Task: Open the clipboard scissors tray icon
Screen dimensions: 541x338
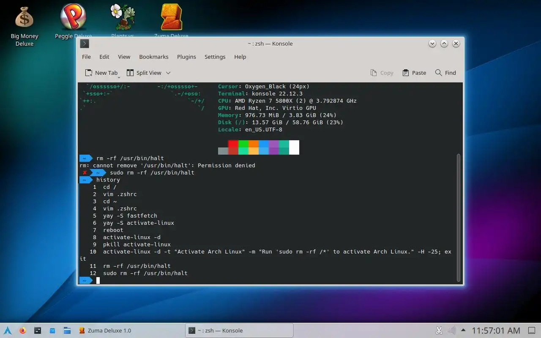Action: click(x=439, y=330)
